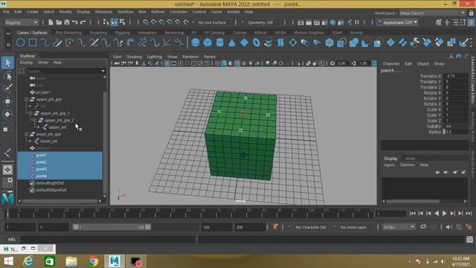
Task: Click Play Forwards on the timeline
Action: tap(445, 214)
